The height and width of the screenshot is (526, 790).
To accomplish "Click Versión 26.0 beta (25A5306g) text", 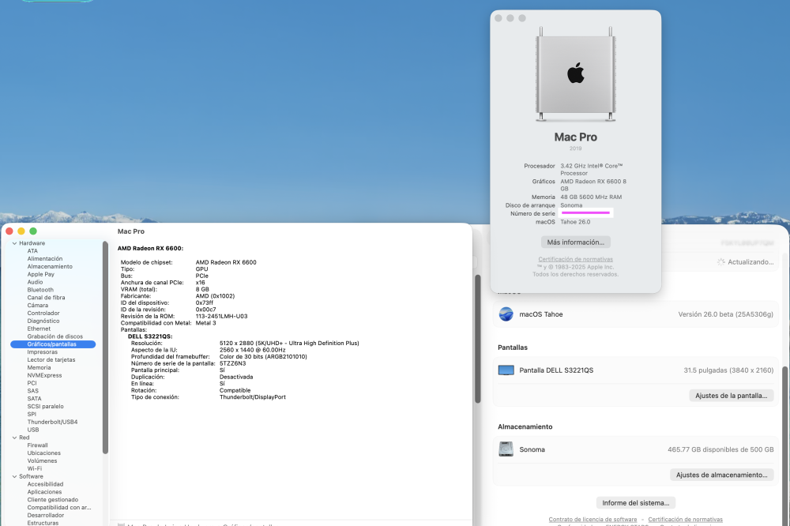I will pos(725,314).
